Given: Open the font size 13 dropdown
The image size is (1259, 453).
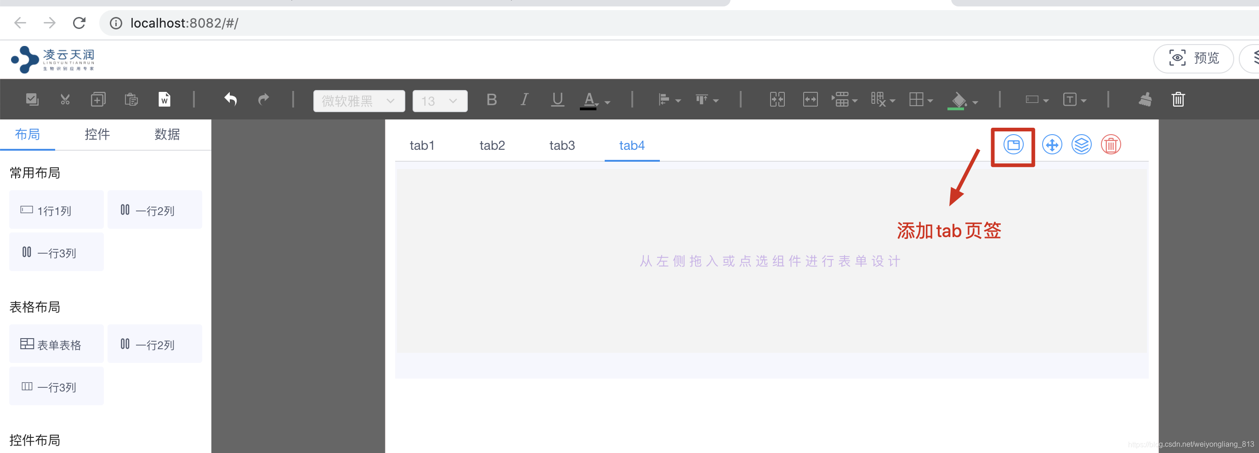Looking at the screenshot, I should pos(439,101).
